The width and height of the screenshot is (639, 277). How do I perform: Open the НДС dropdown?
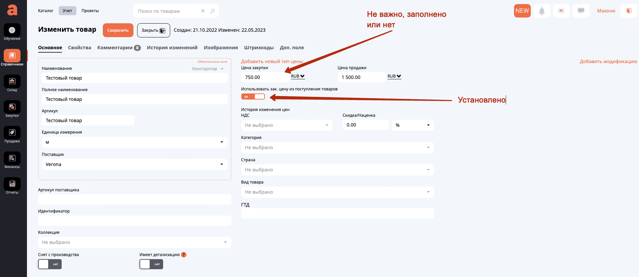pyautogui.click(x=286, y=125)
